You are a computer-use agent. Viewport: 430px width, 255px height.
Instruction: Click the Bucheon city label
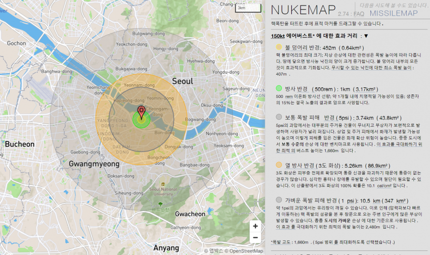(20, 144)
